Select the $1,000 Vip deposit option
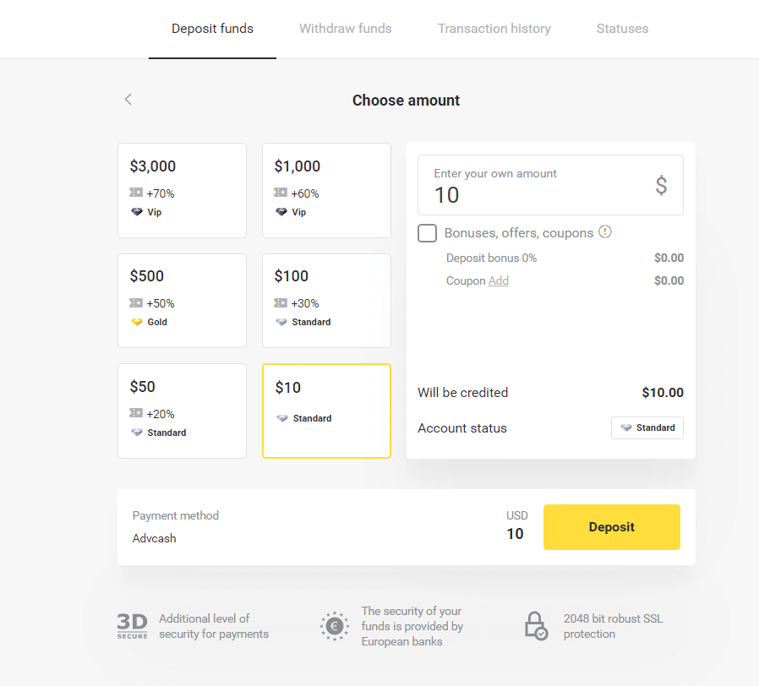Screen dimensions: 759x686 coord(326,190)
